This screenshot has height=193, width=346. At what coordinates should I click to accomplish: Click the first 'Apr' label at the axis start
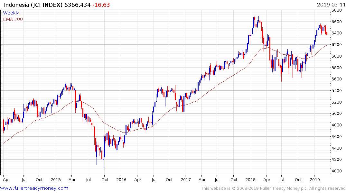pos(6,180)
